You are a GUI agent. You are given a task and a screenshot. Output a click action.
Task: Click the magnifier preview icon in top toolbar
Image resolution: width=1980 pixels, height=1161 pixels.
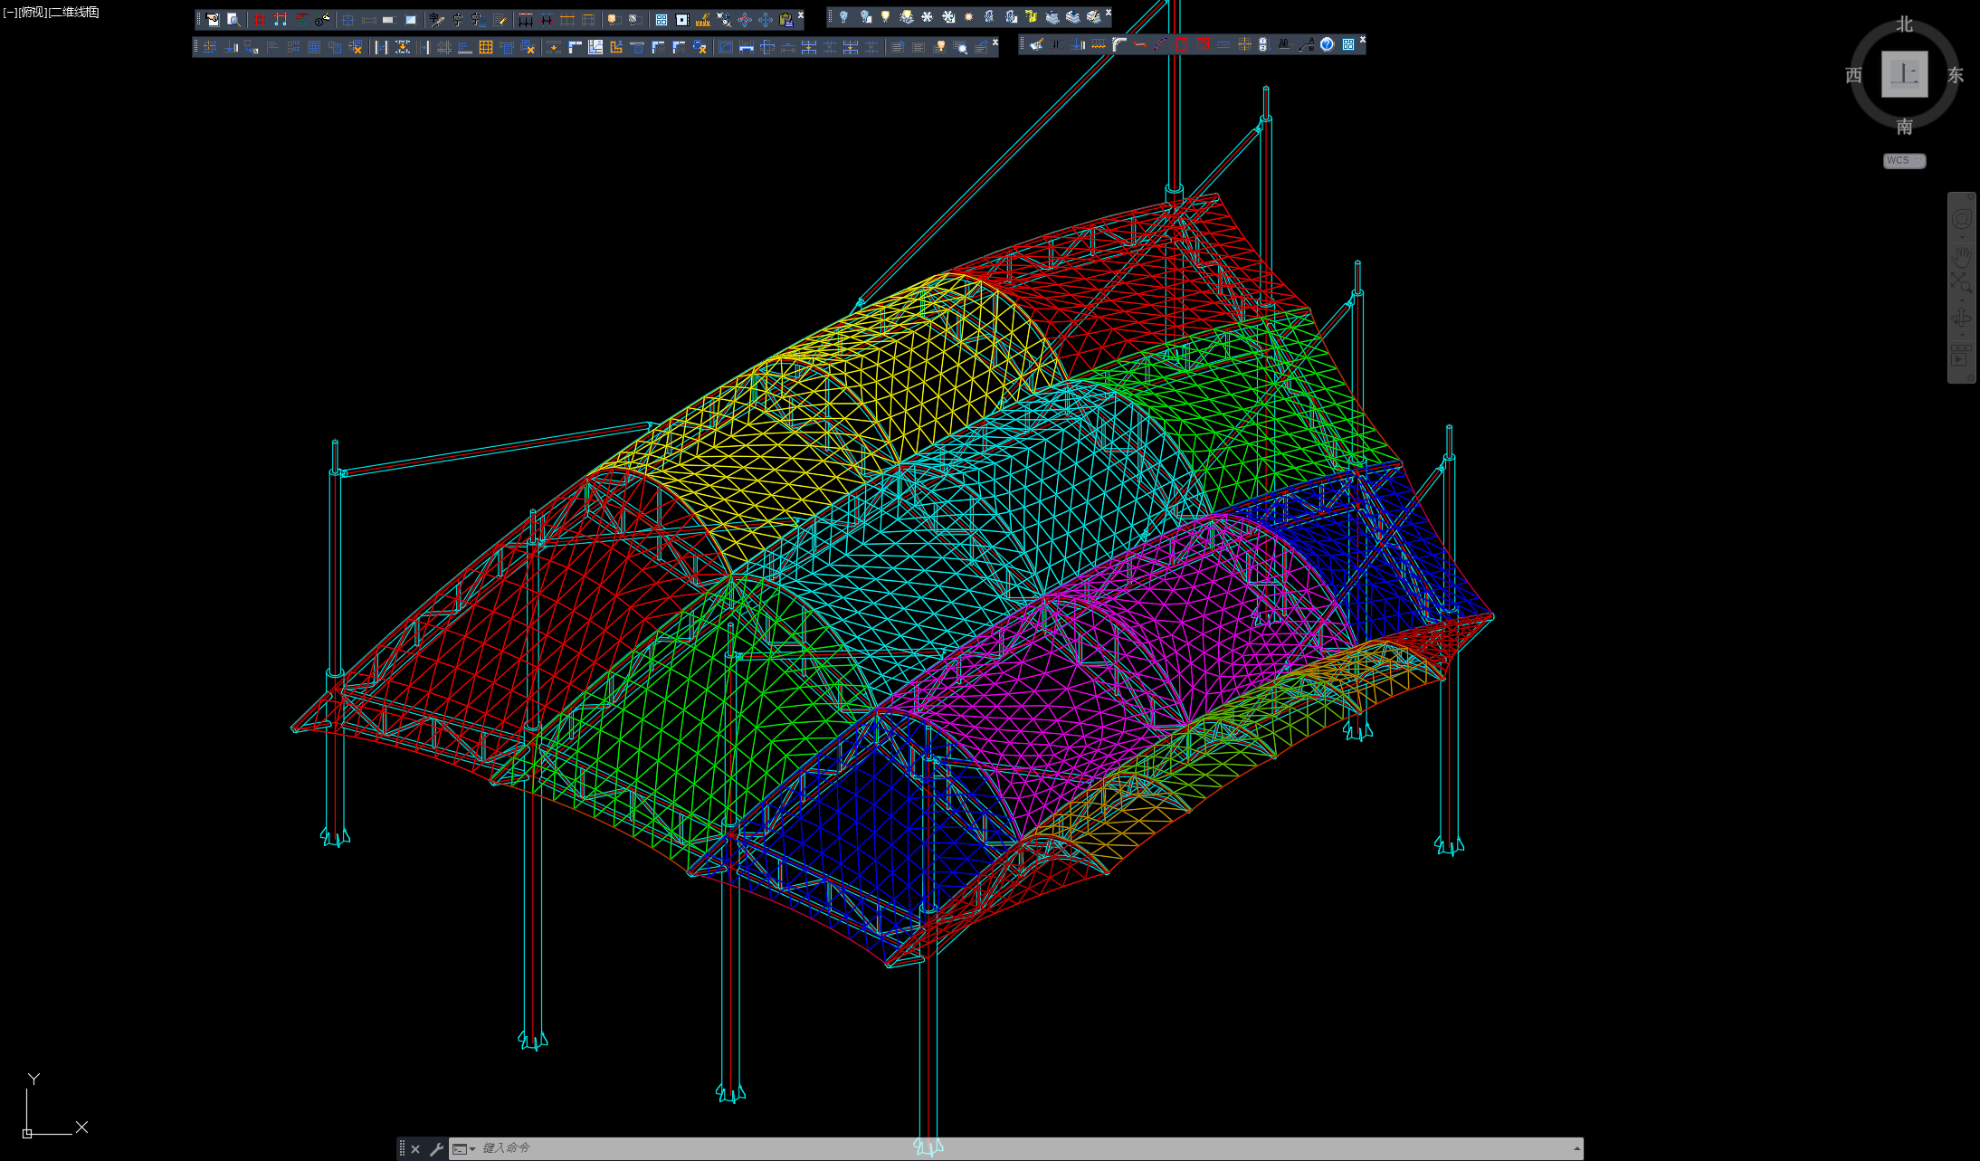233,20
